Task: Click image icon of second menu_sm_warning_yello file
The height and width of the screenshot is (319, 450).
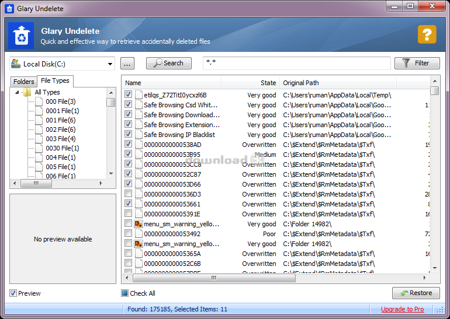Action: pyautogui.click(x=139, y=244)
